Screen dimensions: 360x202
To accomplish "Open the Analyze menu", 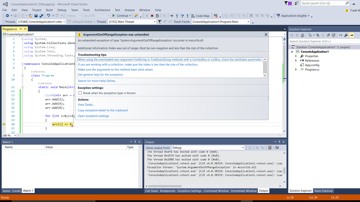I will click(x=130, y=10).
